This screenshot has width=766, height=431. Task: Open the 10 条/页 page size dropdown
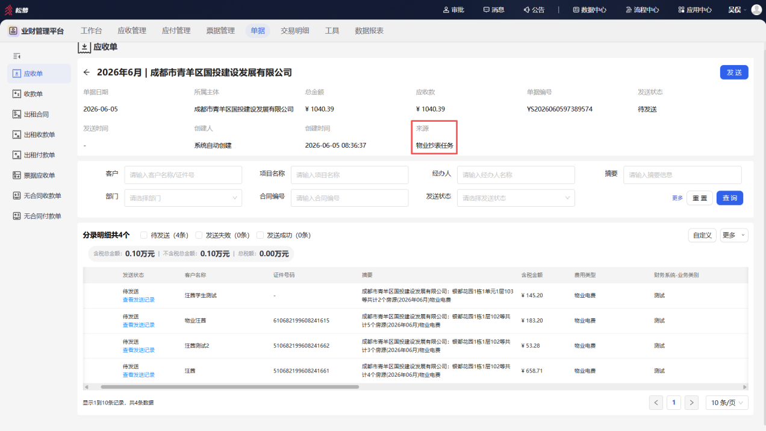tap(727, 403)
